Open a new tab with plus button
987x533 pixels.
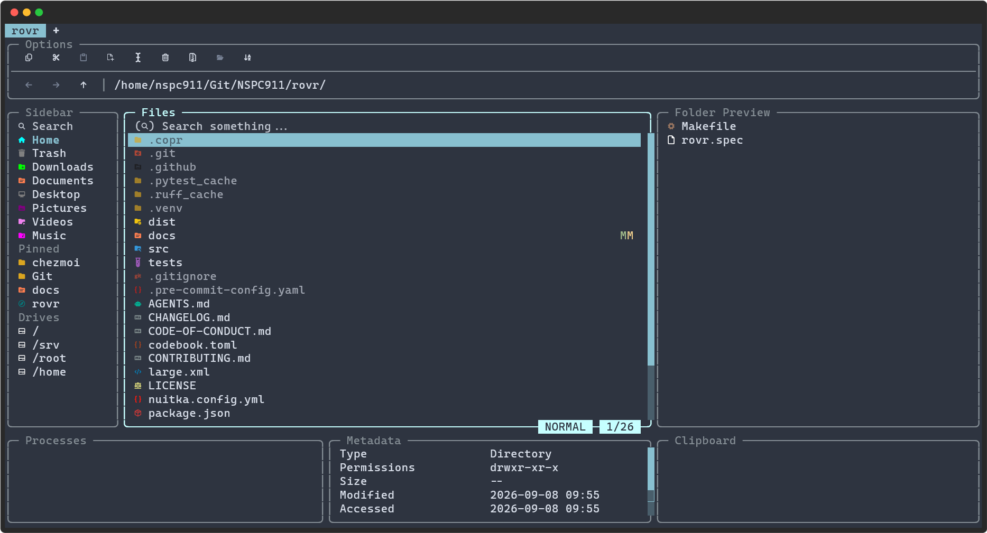click(x=56, y=31)
